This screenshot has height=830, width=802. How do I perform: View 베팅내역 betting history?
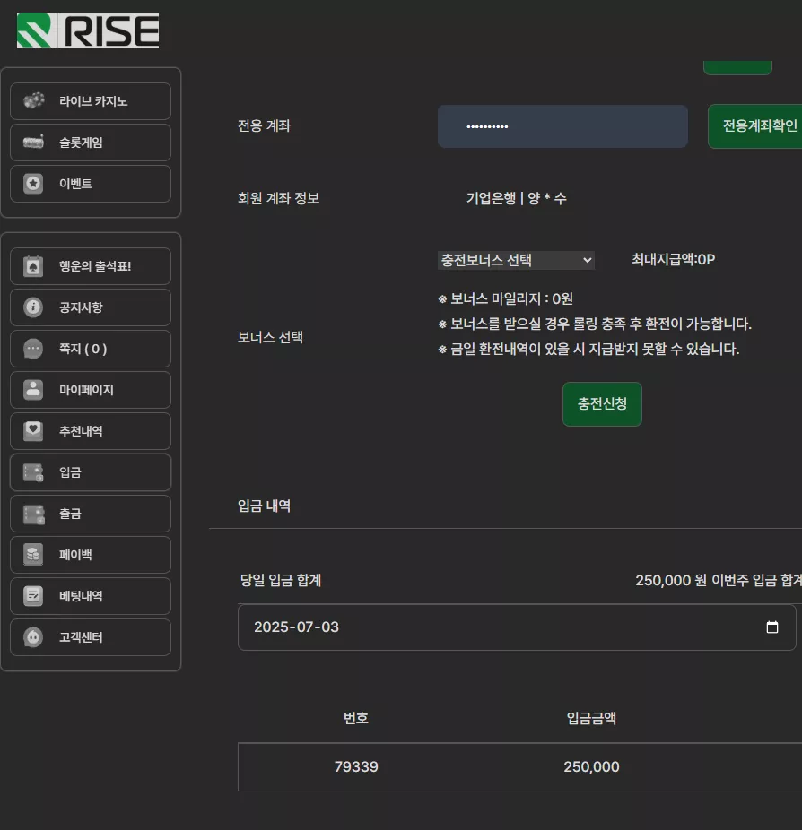pos(91,597)
